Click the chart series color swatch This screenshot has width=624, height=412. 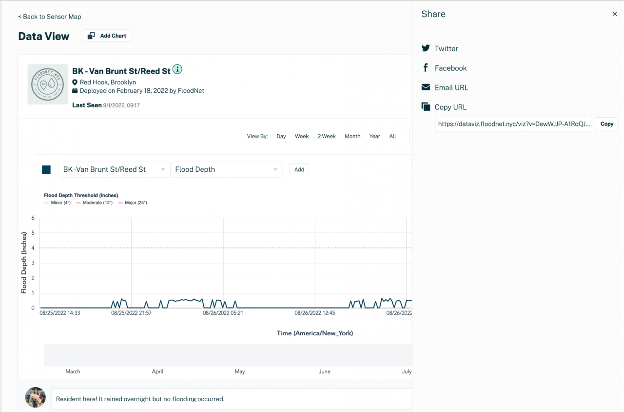tap(46, 169)
